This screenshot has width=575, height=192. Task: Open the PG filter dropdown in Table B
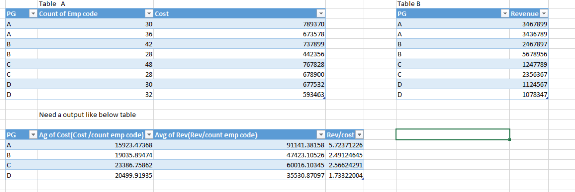click(x=505, y=14)
